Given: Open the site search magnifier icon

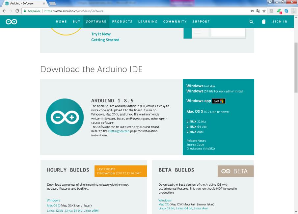Looking at the screenshot, I should [x=251, y=22].
